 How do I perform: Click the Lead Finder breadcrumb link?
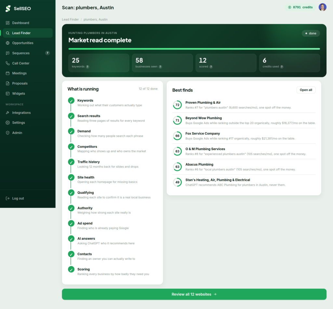point(70,19)
